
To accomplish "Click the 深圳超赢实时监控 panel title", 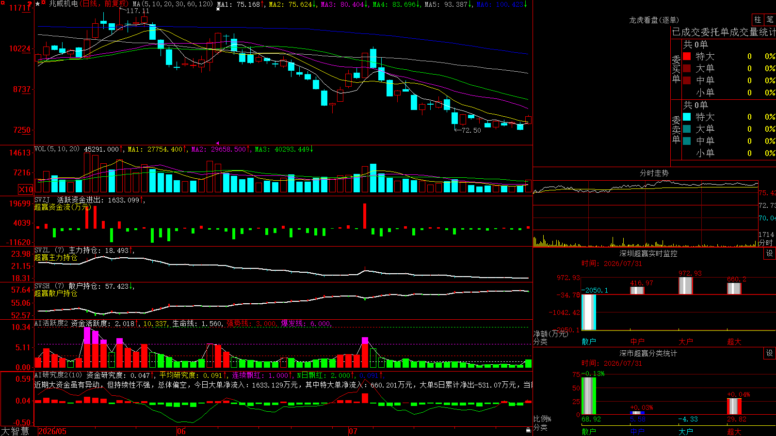I will tap(648, 253).
